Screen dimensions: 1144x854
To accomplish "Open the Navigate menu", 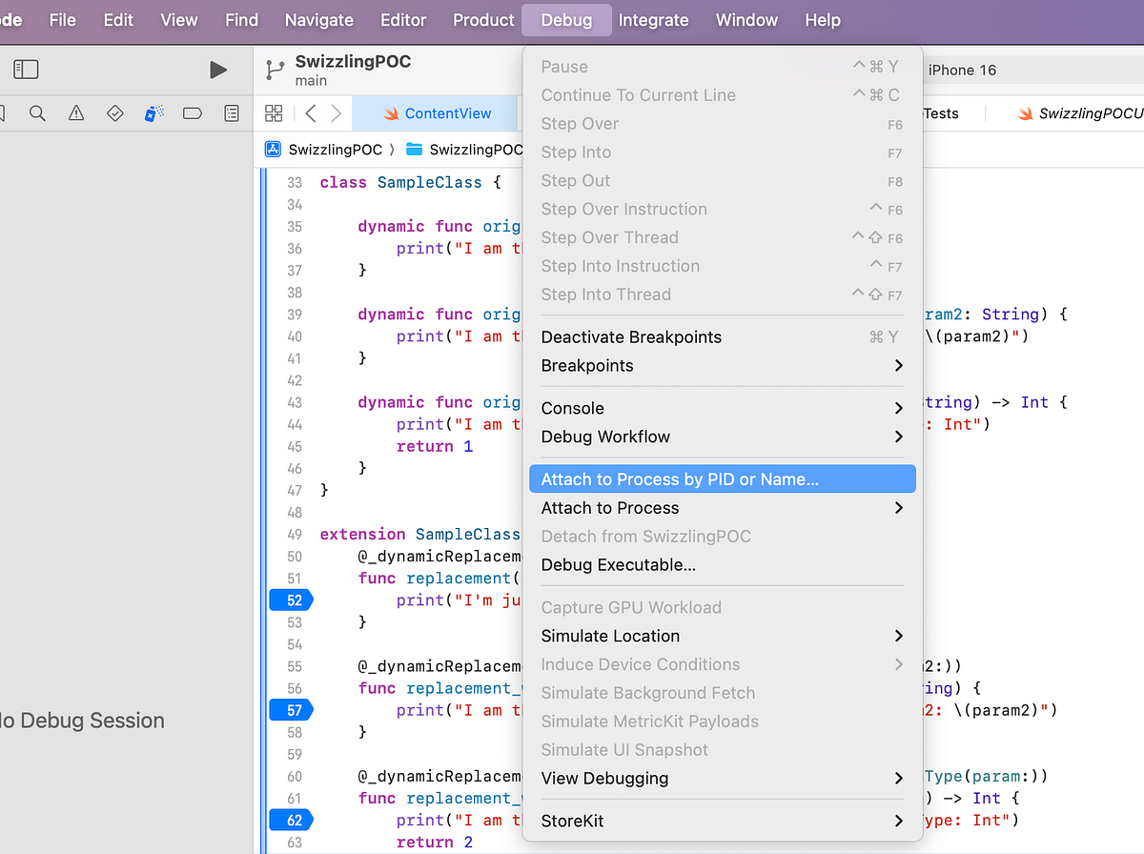I will point(318,19).
